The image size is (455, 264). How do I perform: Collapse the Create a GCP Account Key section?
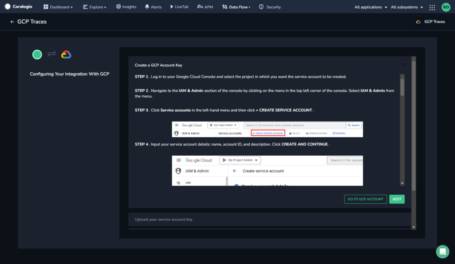(403, 64)
